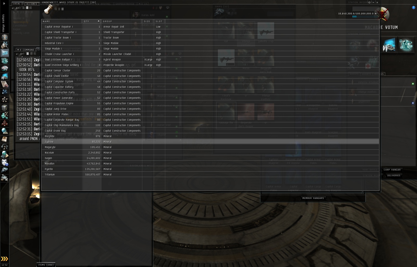Click the Deliveries button
The image size is (417, 267).
click(394, 175)
